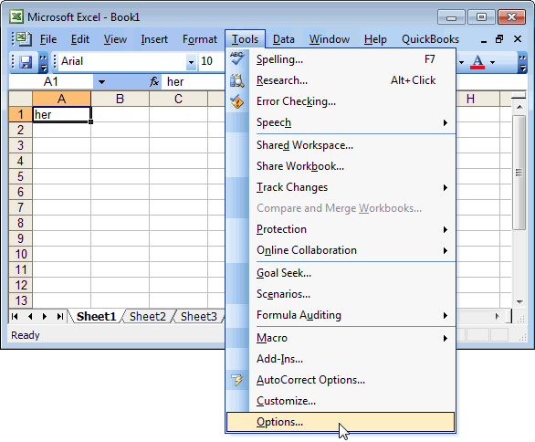Image resolution: width=535 pixels, height=442 pixels.
Task: Click the Spelling ABC checkmark icon
Action: click(x=236, y=58)
